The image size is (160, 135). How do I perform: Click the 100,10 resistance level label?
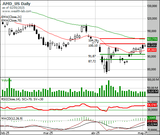[93, 46]
